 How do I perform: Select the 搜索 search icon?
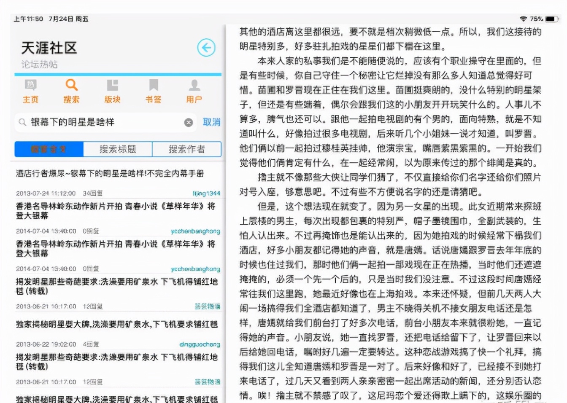coord(71,92)
